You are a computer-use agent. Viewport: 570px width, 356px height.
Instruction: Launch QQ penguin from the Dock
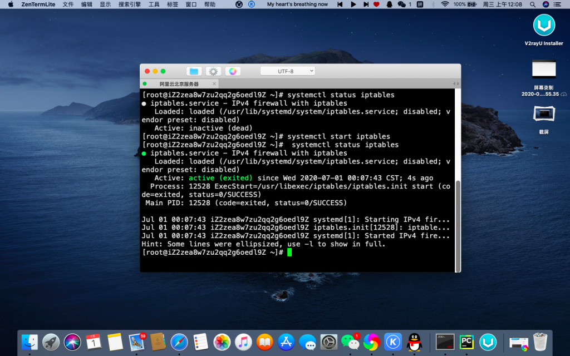tap(414, 342)
